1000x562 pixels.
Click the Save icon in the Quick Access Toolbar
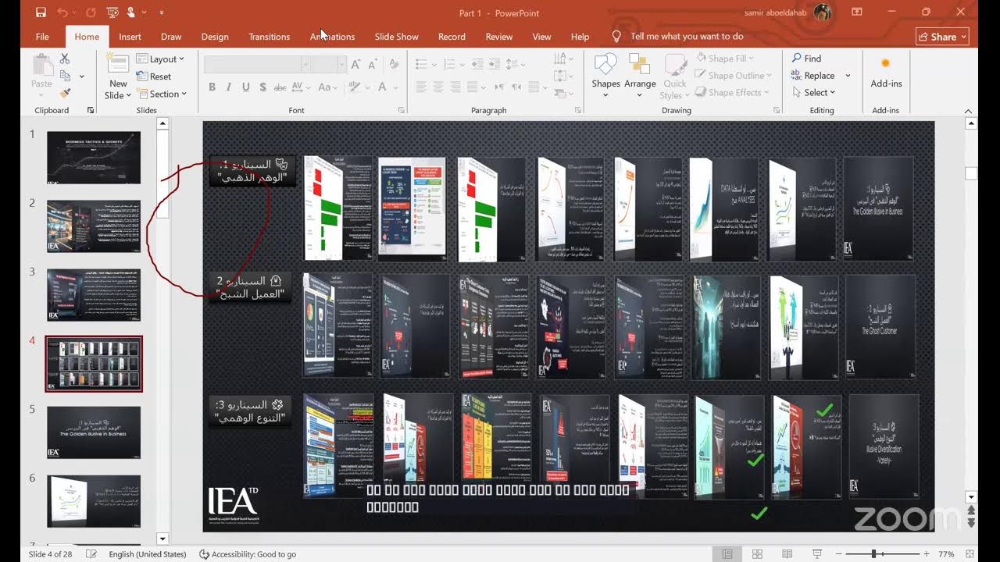click(41, 12)
